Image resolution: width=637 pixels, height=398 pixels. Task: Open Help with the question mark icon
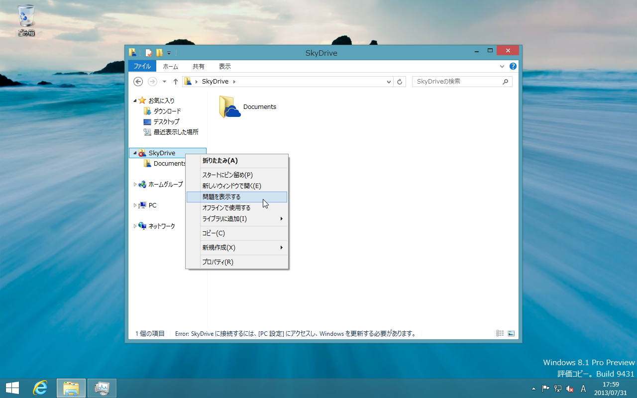point(513,66)
